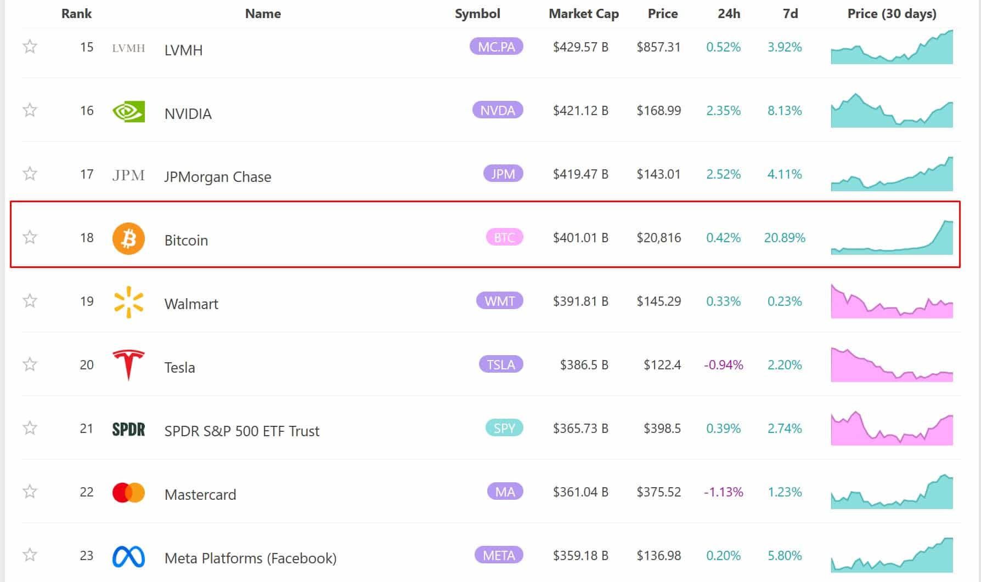Open Mastercard 30-day price sparkline
The width and height of the screenshot is (981, 582).
click(892, 492)
